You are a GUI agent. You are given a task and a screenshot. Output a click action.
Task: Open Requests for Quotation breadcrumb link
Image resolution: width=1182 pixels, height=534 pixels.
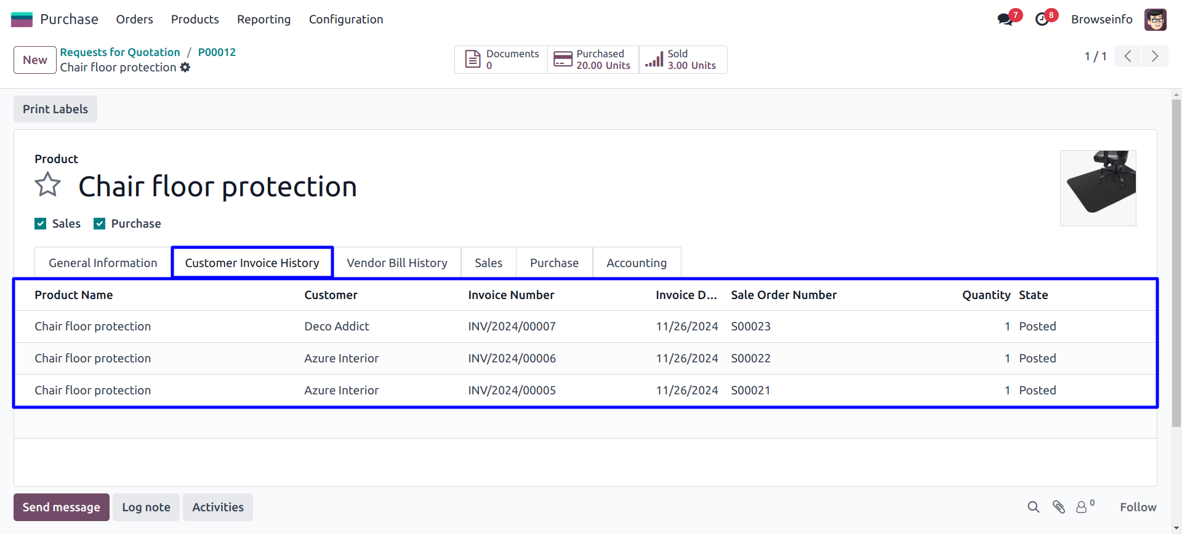tap(120, 52)
